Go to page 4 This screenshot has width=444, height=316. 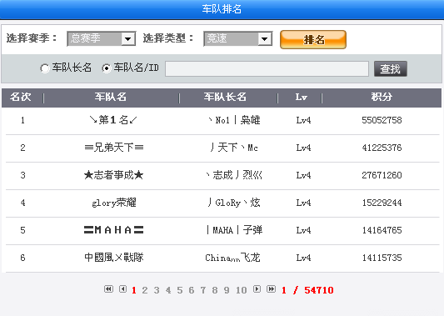point(168,290)
